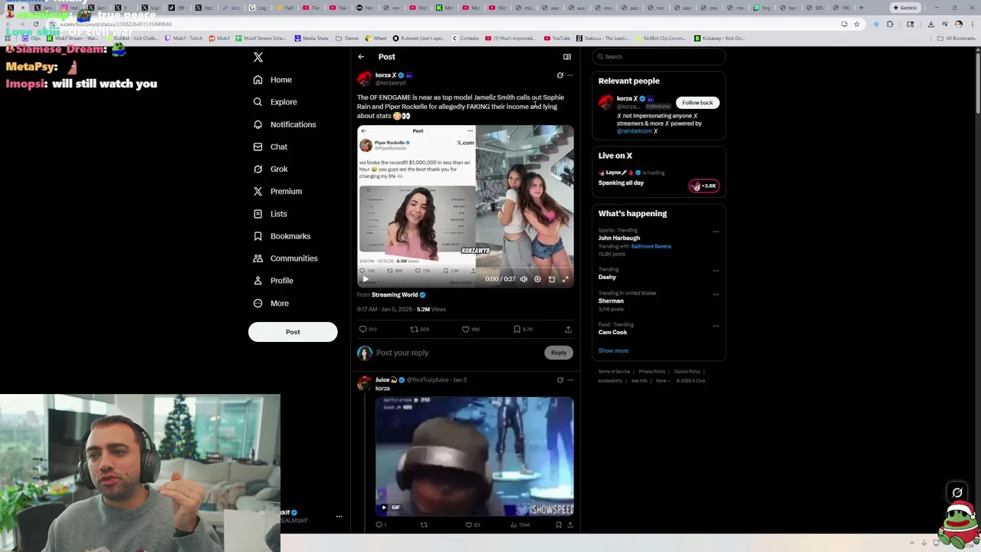Viewport: 981px width, 552px height.
Task: Open Grok in the sidebar
Action: pyautogui.click(x=270, y=169)
